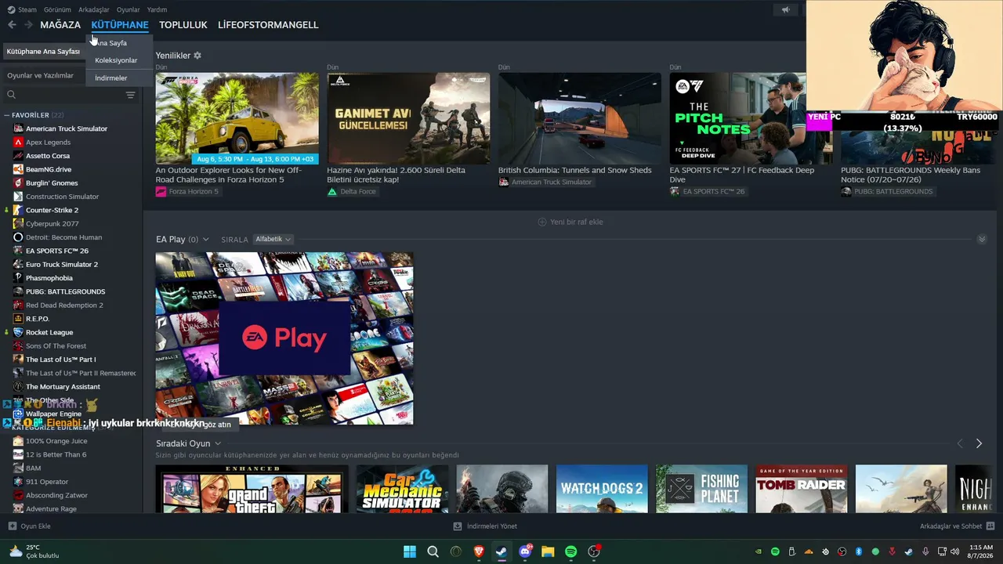This screenshot has width=1003, height=564.
Task: Open the British Columbia tunnels news thumbnail
Action: (x=580, y=118)
